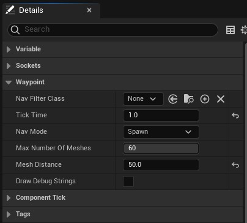Use selected asset arrow for Nav Filter Class

tap(173, 99)
